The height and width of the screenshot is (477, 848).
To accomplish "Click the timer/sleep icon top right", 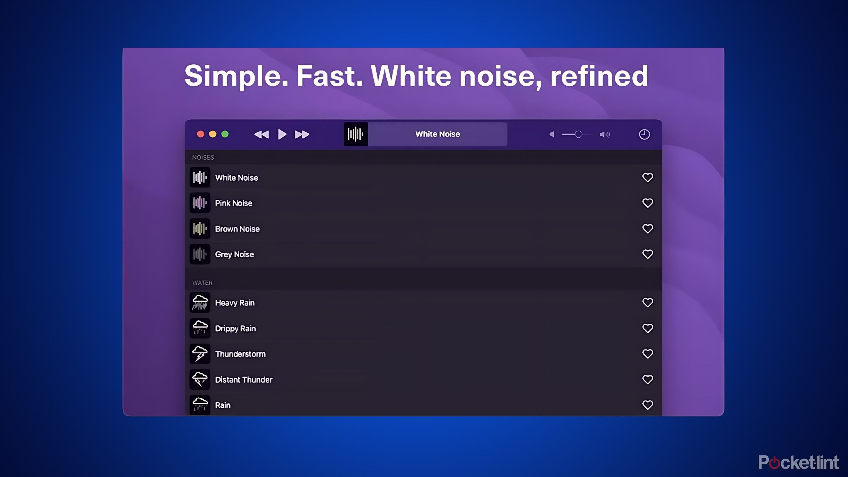I will click(644, 134).
